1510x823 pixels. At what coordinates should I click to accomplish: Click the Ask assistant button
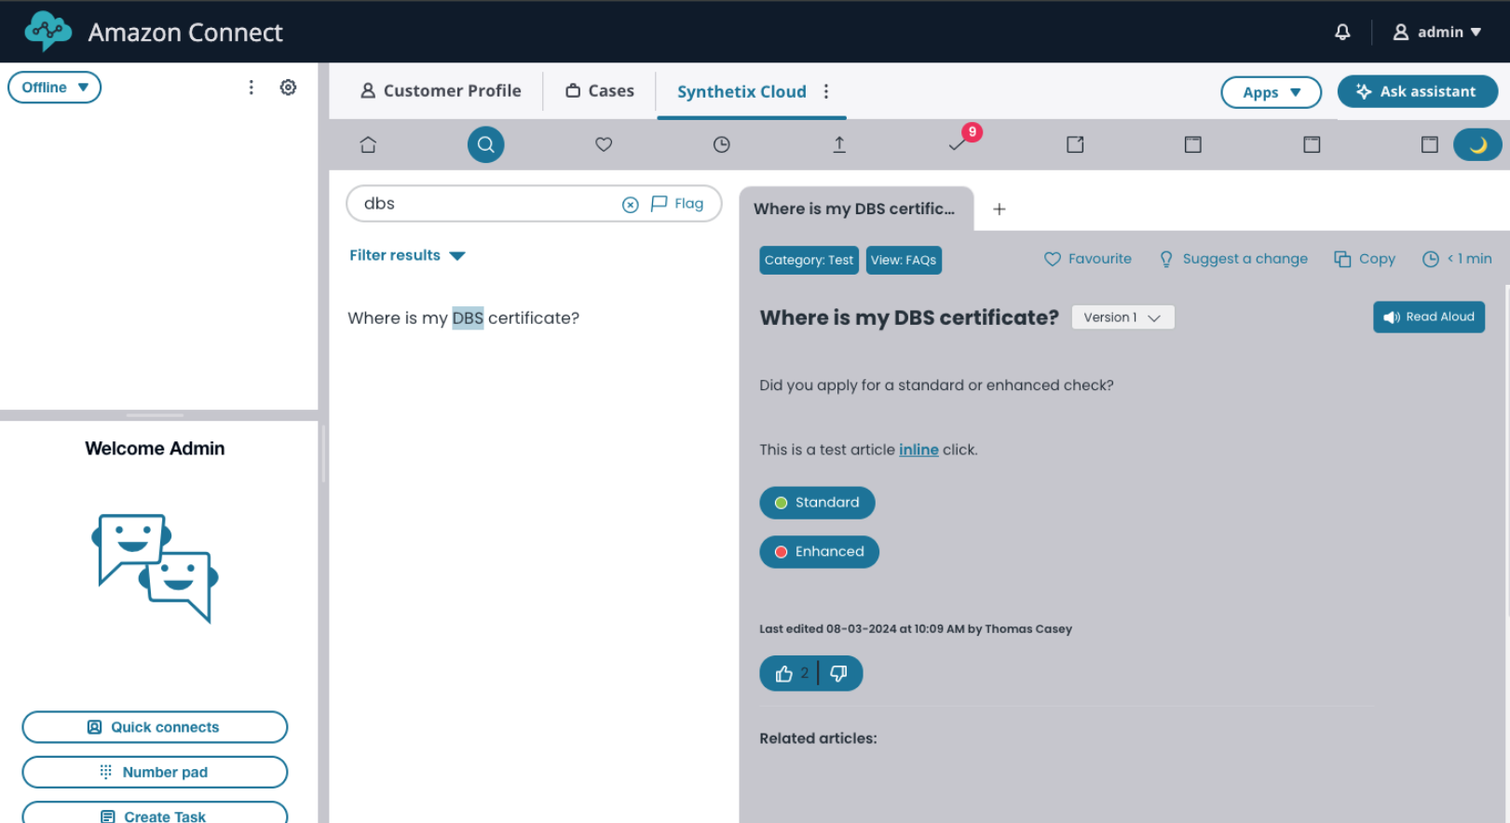[x=1417, y=91]
